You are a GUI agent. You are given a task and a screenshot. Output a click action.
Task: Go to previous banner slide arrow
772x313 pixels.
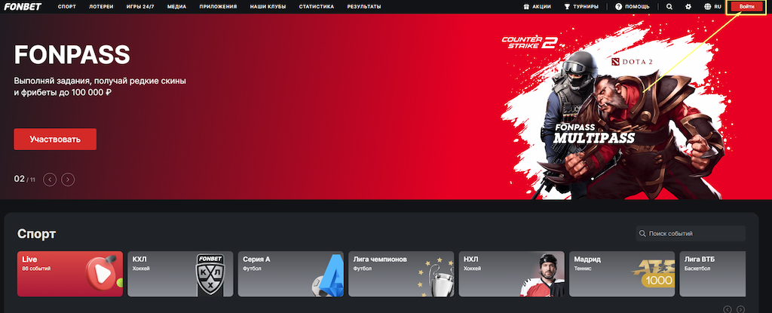[x=50, y=180]
